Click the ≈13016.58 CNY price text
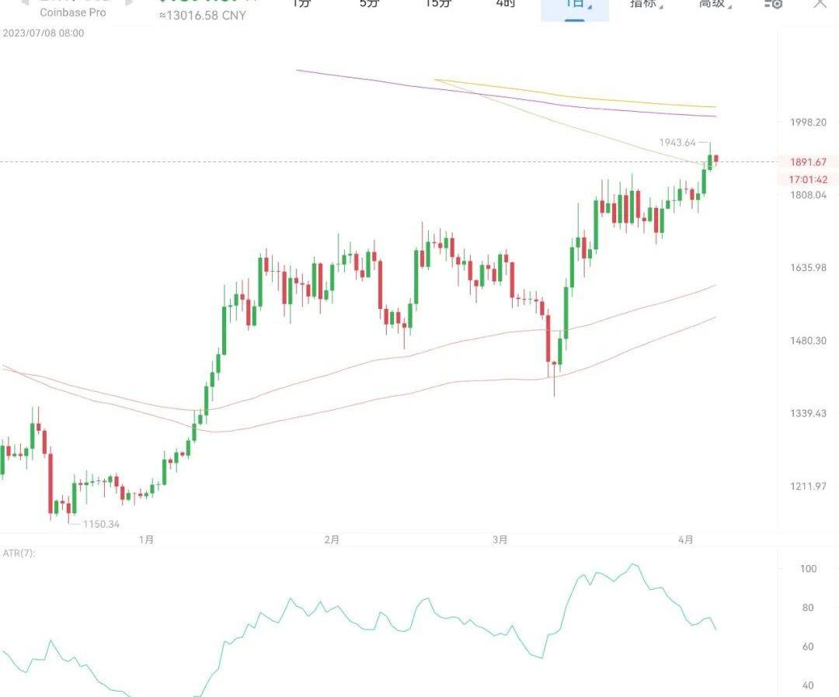Image resolution: width=839 pixels, height=697 pixels. click(x=202, y=16)
